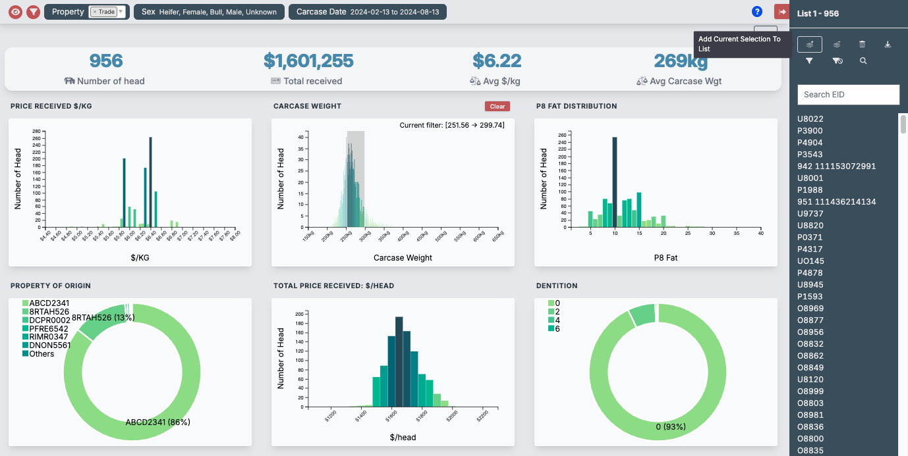Click the $6.22 Avg $/kg value
The height and width of the screenshot is (456, 908).
[497, 61]
